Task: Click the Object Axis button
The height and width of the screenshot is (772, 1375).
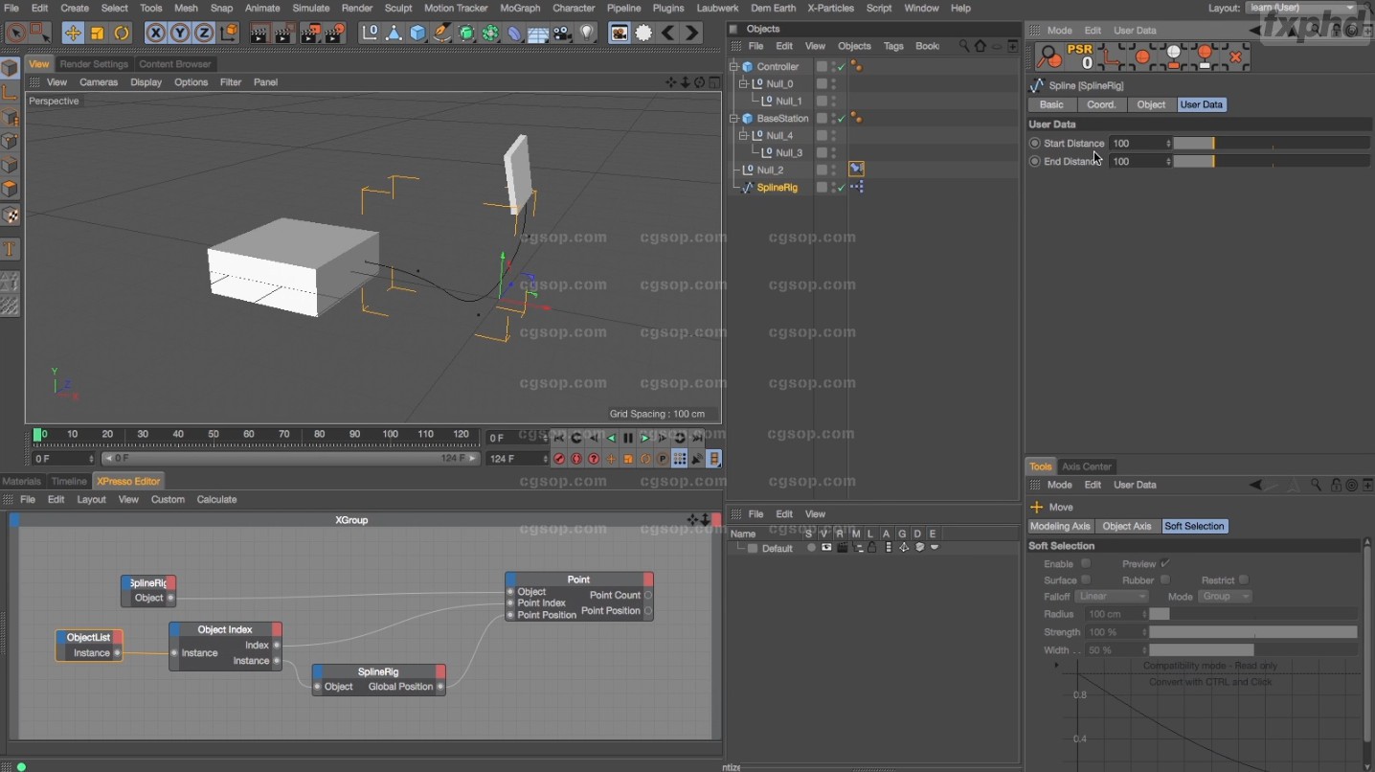Action: click(1127, 526)
